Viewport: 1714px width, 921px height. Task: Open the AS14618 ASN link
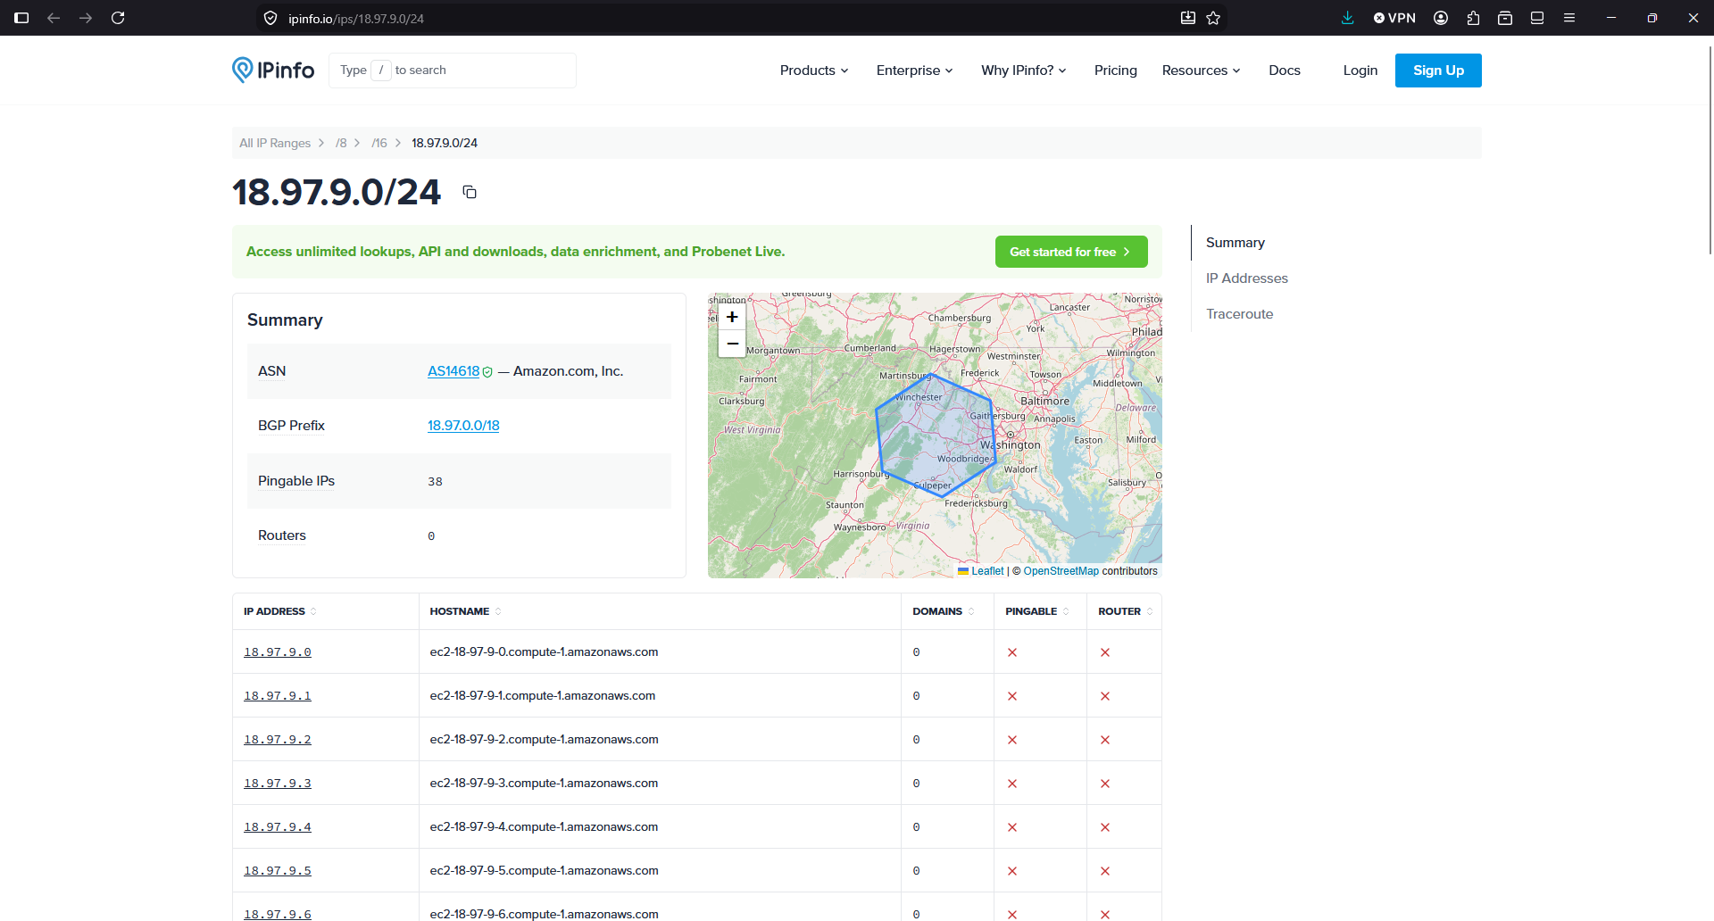(453, 371)
